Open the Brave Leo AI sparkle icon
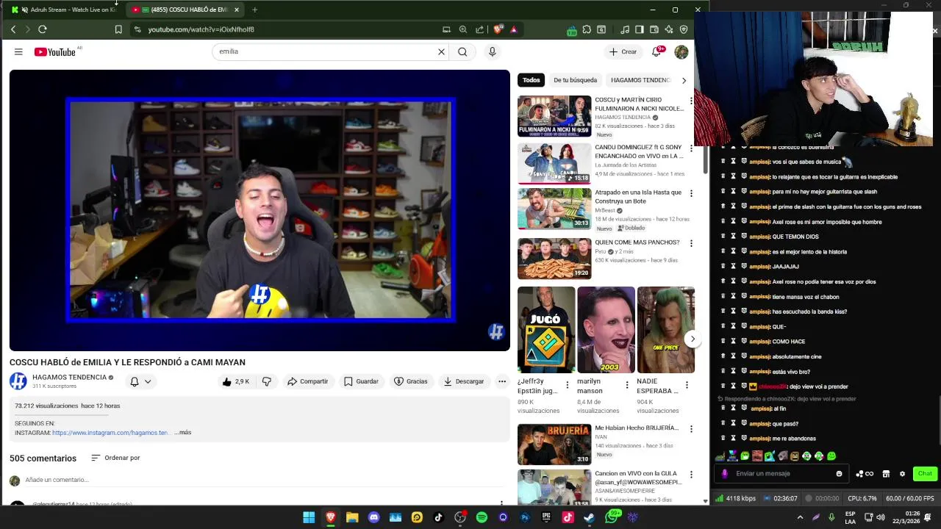Screen dimensions: 941x529 click(669, 29)
